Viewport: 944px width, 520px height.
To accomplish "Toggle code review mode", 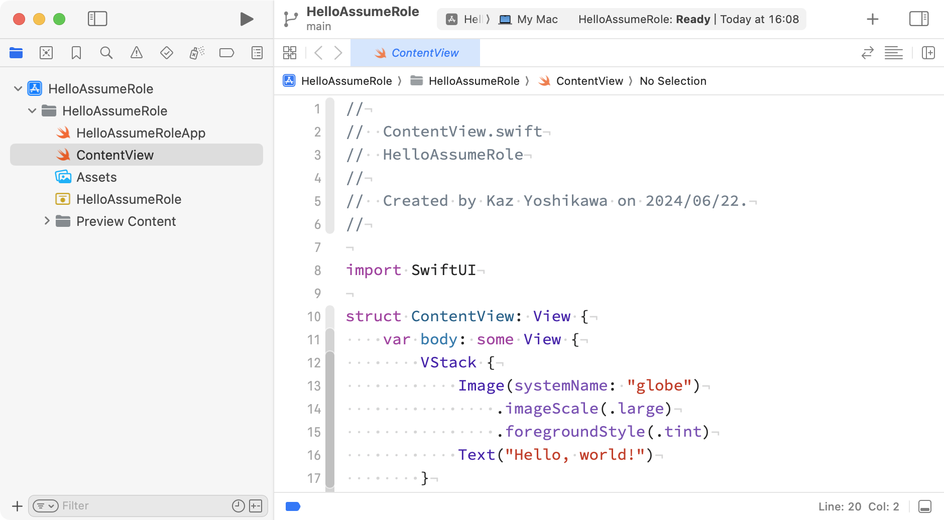I will (x=868, y=53).
